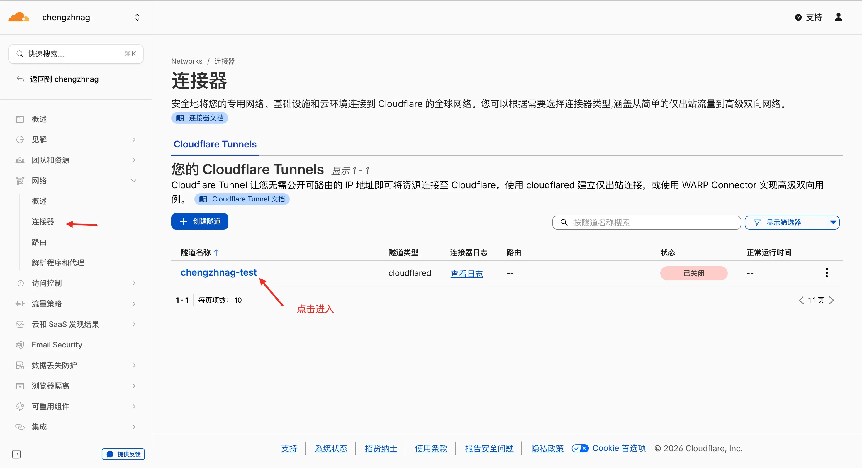
Task: Expand the 访问控制 sidebar section
Action: [133, 283]
